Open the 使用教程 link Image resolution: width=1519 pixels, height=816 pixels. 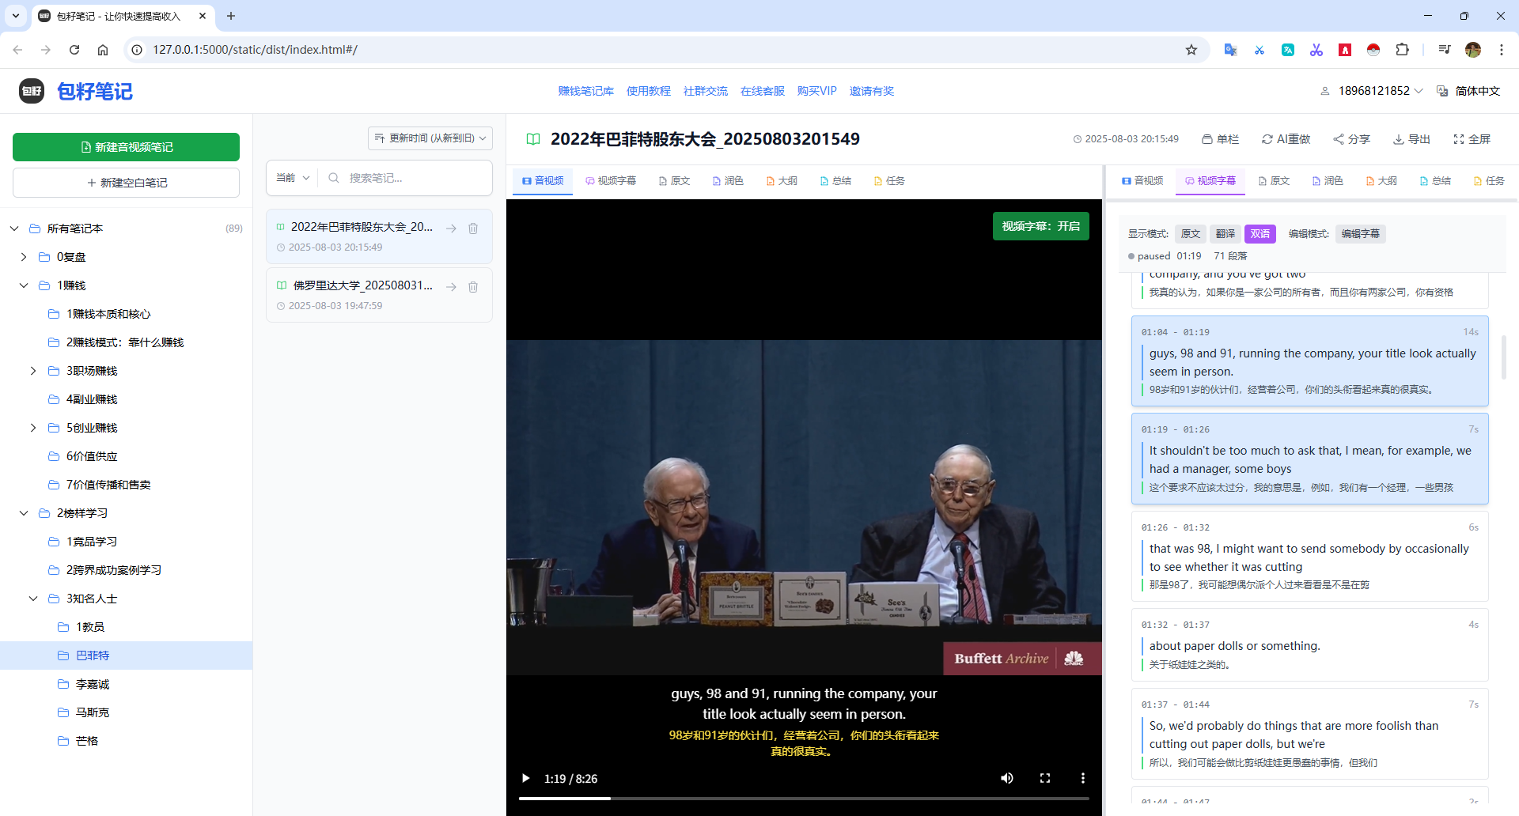click(x=648, y=91)
